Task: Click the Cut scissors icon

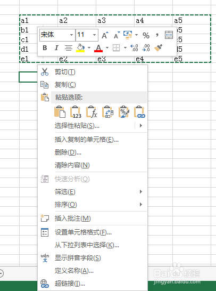Action: pyautogui.click(x=45, y=72)
